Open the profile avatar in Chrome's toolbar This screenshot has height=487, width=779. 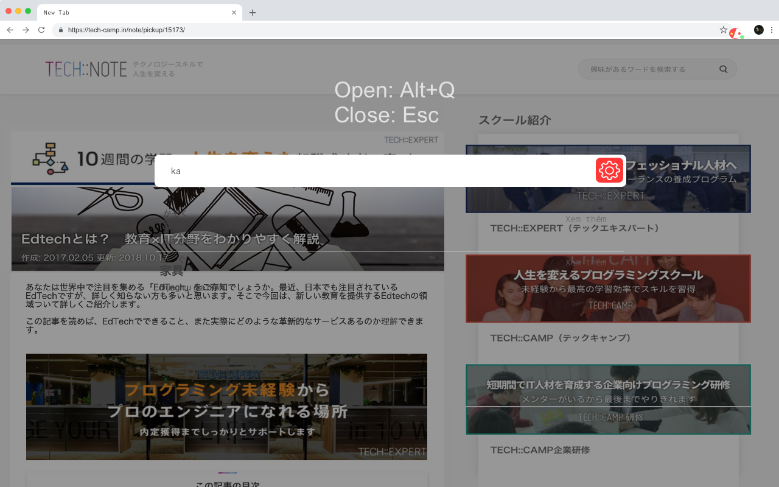point(758,30)
